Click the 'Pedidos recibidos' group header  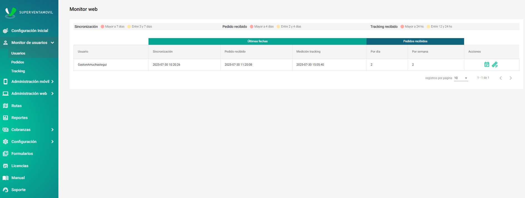(x=415, y=41)
